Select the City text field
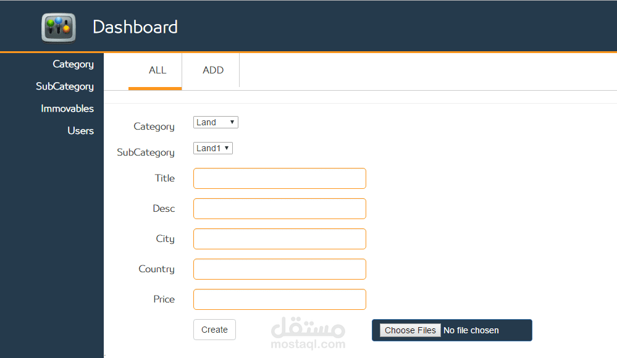This screenshot has height=358, width=617. [x=279, y=238]
